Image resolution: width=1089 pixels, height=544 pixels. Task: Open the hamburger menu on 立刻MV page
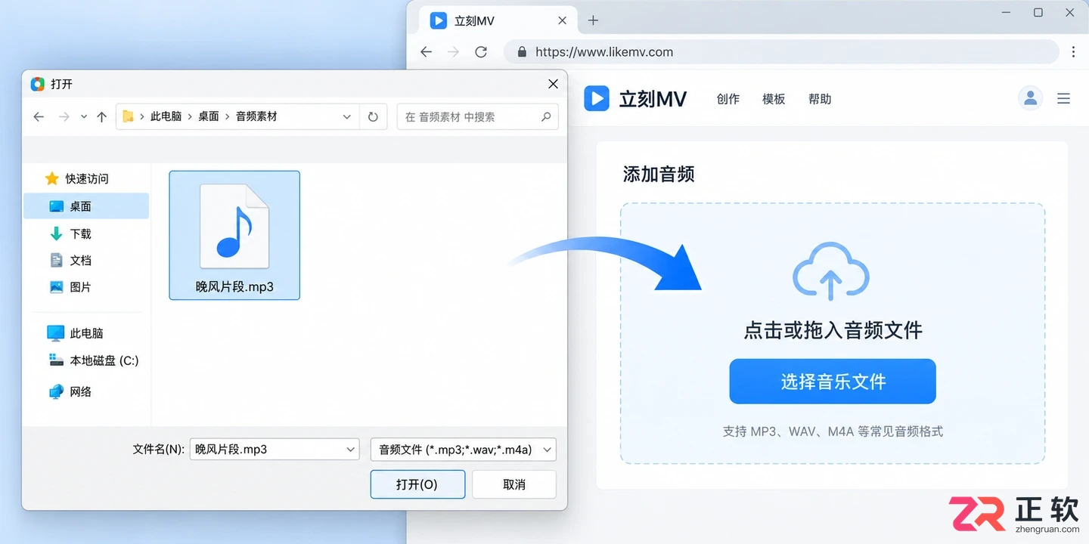1063,98
